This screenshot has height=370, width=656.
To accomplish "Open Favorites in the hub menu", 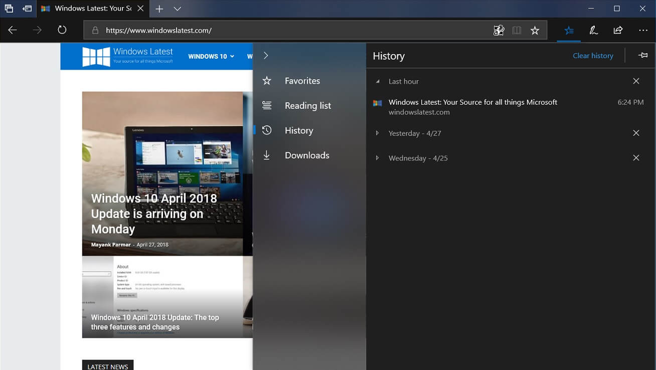I will [309, 81].
